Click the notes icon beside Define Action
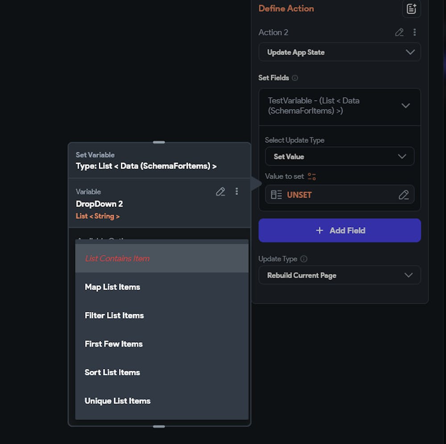Screen dimensions: 446x444 coord(411,8)
